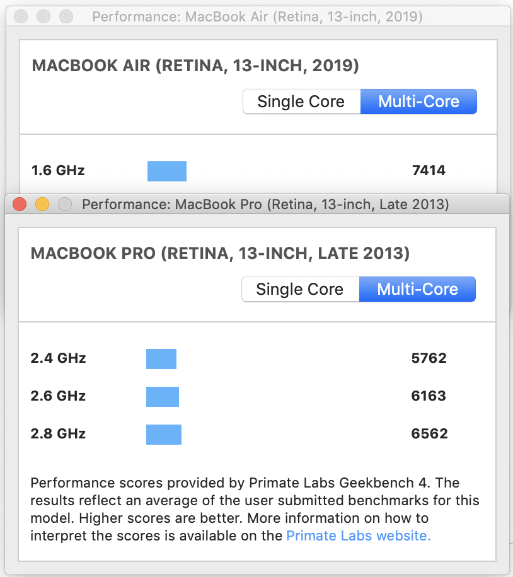Click the MacBook Pro window title text
The height and width of the screenshot is (577, 513).
[265, 204]
